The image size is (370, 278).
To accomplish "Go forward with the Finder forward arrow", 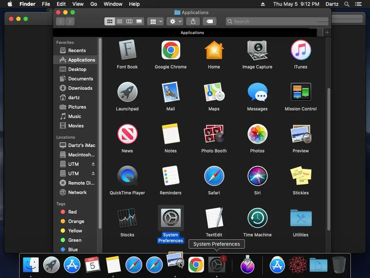I will pos(70,21).
